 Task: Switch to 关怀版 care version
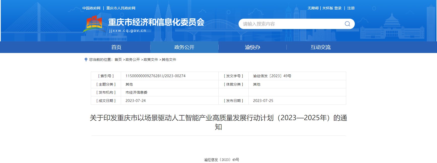(x=328, y=8)
